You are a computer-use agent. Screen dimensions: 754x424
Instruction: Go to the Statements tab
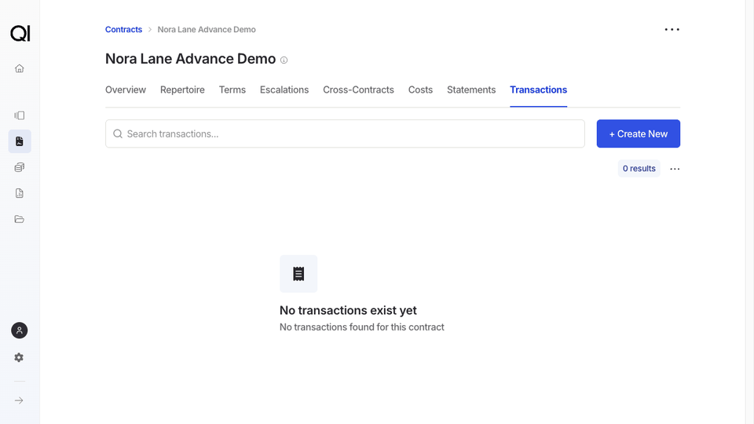coord(471,90)
